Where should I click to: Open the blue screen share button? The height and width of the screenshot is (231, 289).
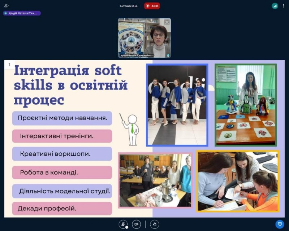point(279,224)
